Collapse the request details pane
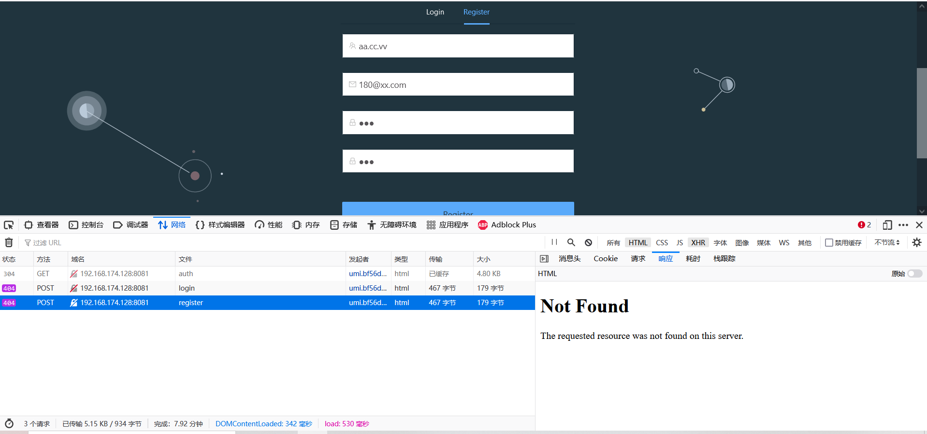Screen dimensions: 927x434 [544, 259]
